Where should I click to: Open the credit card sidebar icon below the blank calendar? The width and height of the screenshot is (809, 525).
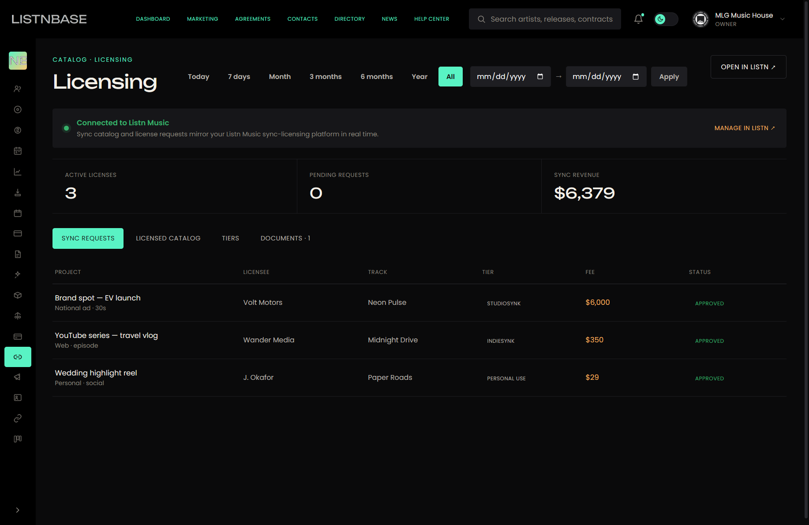[18, 233]
